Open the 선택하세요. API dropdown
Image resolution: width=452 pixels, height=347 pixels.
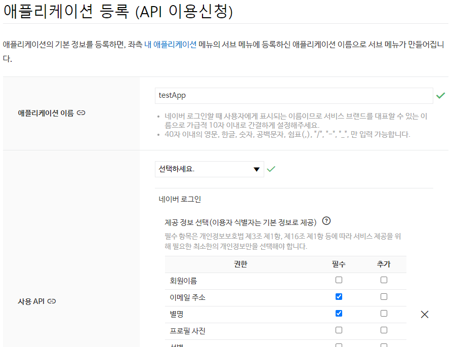point(209,169)
